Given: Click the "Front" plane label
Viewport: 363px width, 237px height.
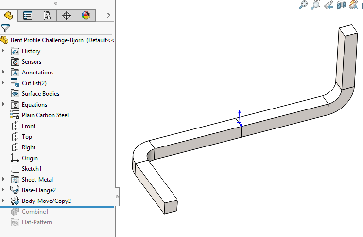Looking at the screenshot, I should 29,126.
